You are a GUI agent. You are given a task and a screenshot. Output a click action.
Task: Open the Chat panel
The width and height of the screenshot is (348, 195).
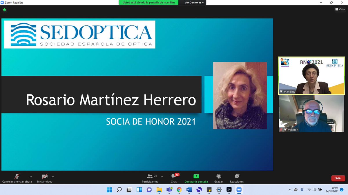coord(174,178)
